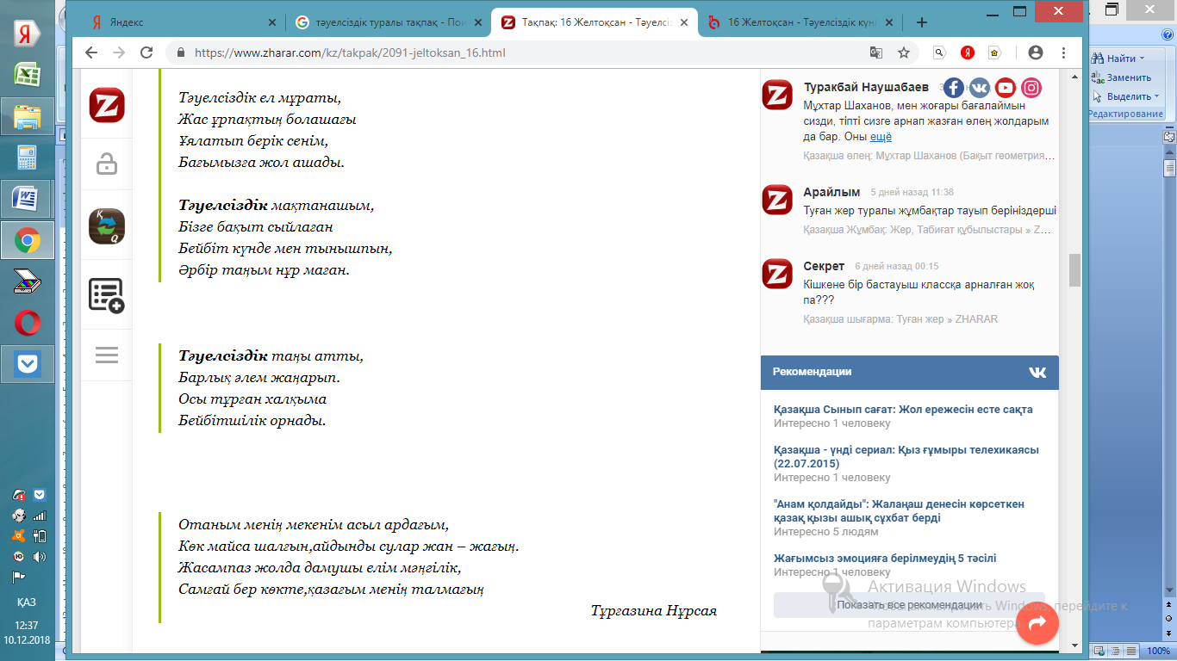Click the translate page icon in address bar

coord(876,53)
